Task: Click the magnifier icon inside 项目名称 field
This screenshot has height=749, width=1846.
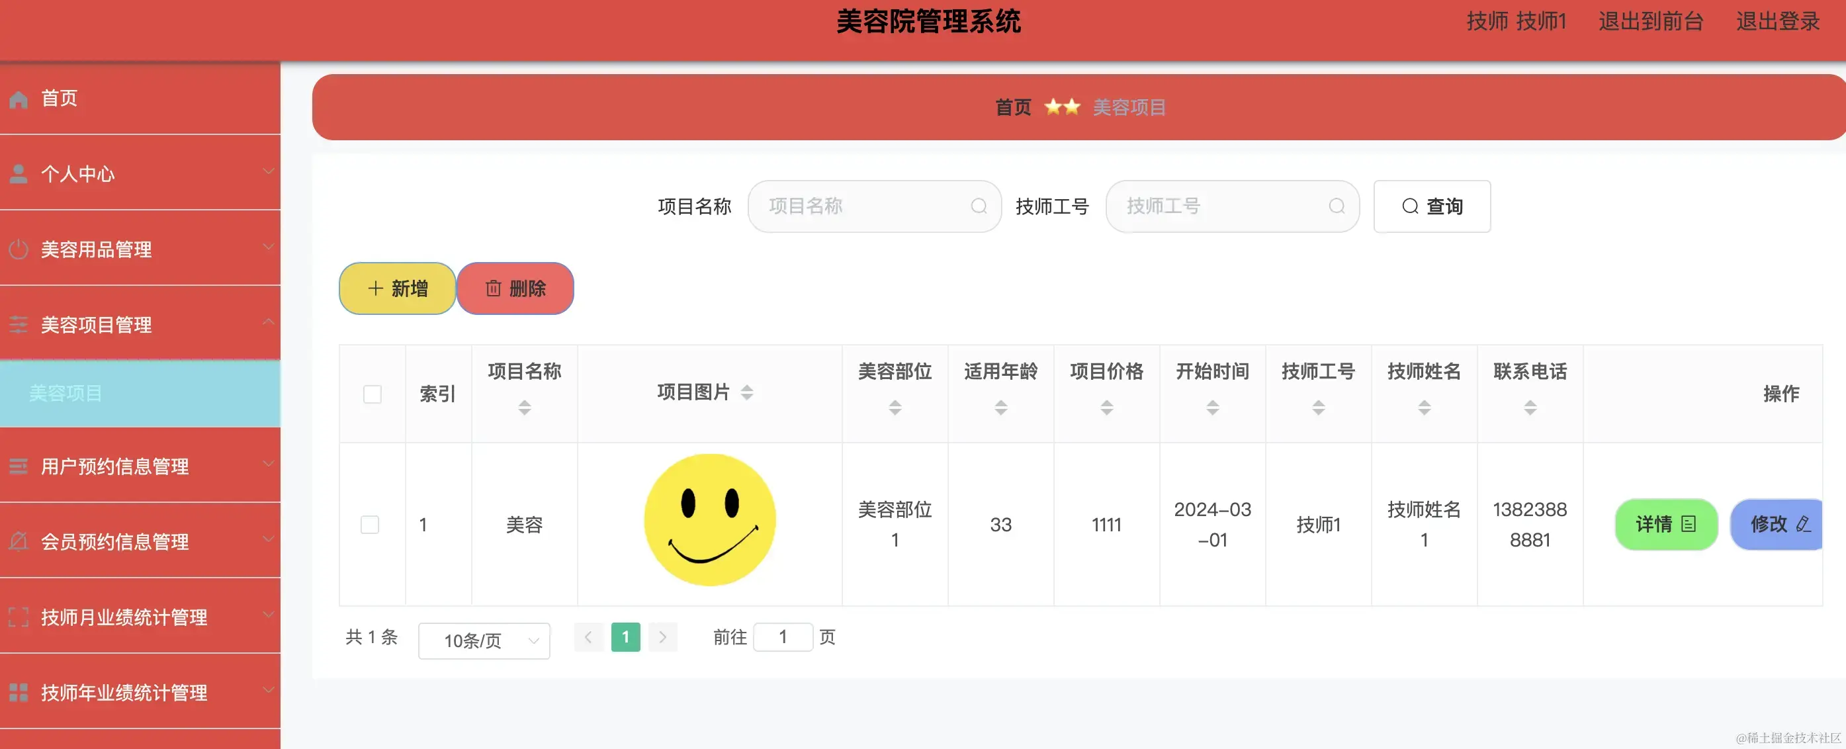Action: [x=979, y=206]
